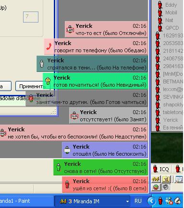Click the green 'снова в сети' popup
This screenshot has height=208, width=184.
[x=100, y=167]
